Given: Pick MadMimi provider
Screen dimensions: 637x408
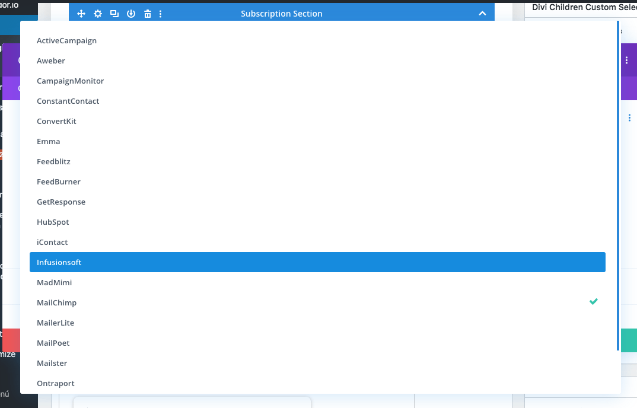Looking at the screenshot, I should click(317, 282).
